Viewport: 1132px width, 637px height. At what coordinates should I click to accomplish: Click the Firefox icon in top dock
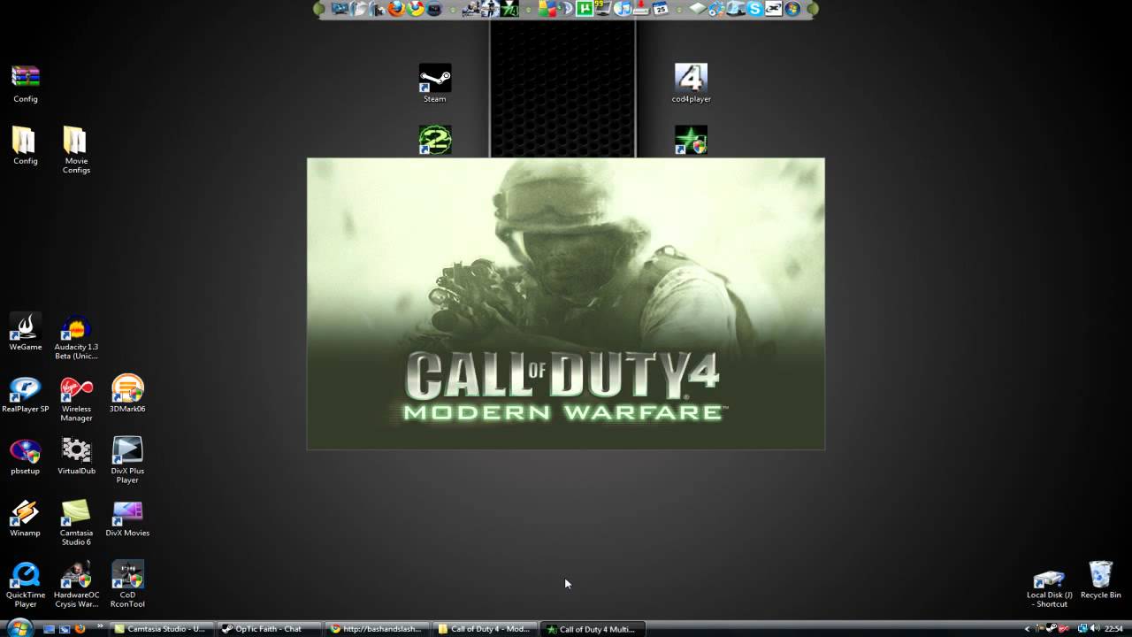(396, 9)
